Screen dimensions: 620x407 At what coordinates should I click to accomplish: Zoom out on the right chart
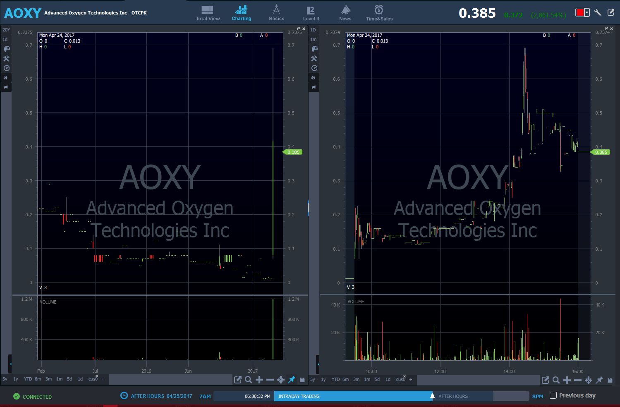(x=578, y=380)
